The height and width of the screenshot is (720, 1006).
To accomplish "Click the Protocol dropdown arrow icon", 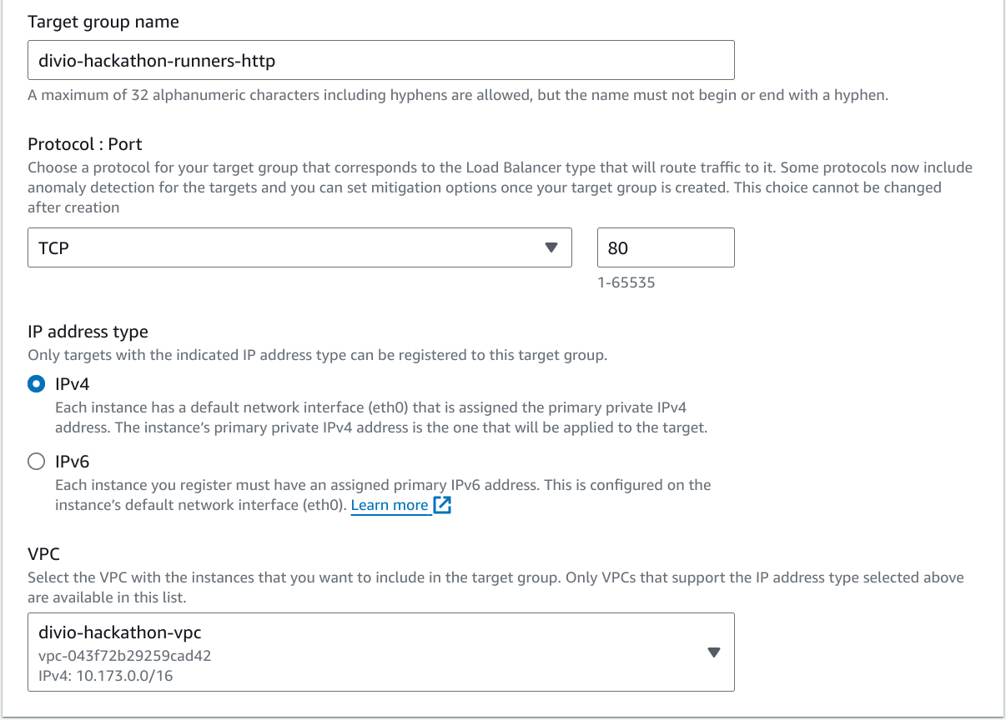I will click(550, 247).
